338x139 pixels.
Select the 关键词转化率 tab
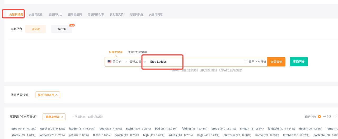point(96,15)
